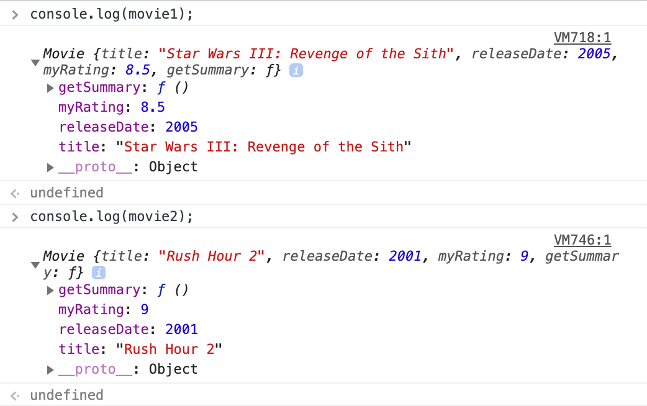Select the console.log(movie1); input line
The height and width of the screenshot is (406, 647).
(112, 14)
